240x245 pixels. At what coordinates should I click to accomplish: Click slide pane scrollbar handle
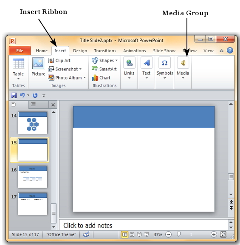tap(231, 177)
